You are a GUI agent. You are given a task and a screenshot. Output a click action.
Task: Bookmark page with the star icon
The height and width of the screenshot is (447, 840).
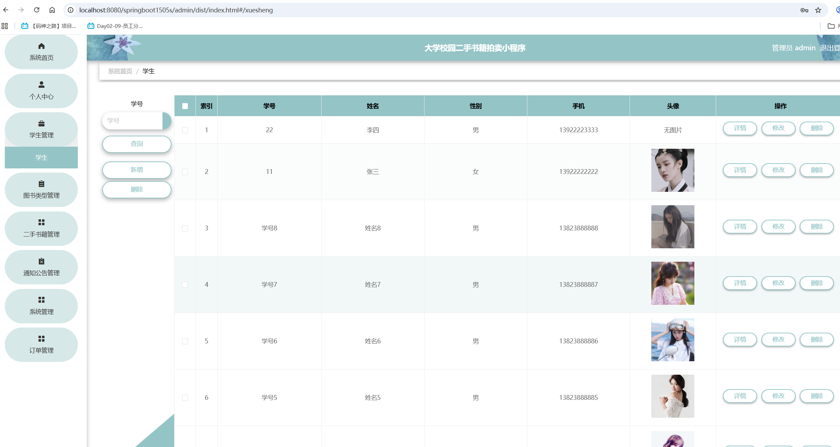coord(818,10)
